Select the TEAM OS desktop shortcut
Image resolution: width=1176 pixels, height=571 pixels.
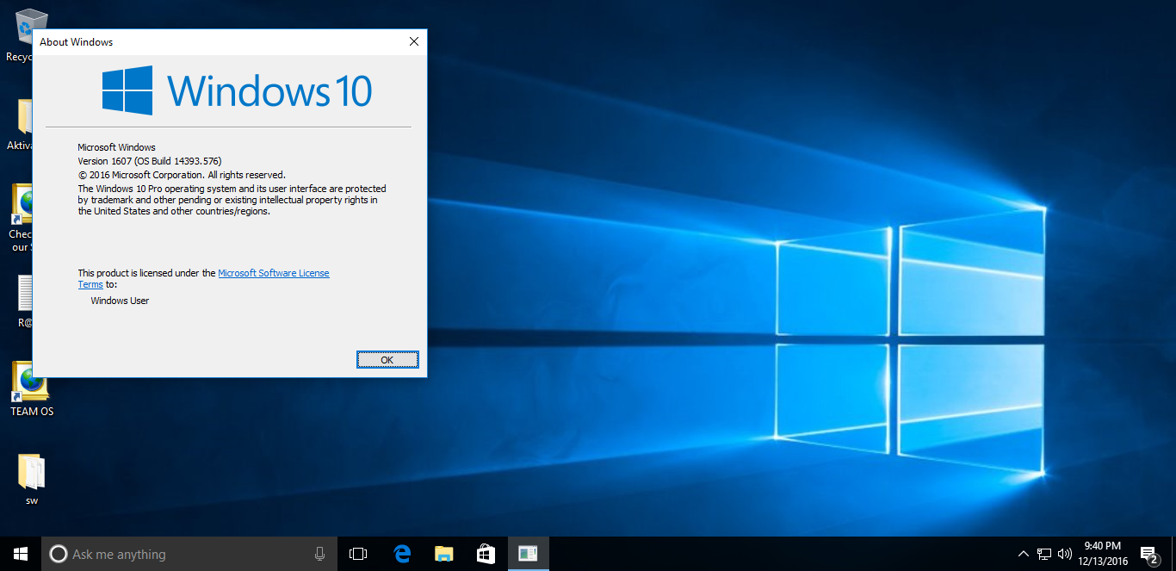click(31, 389)
